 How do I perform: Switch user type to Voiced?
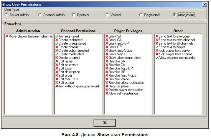tap(107, 15)
